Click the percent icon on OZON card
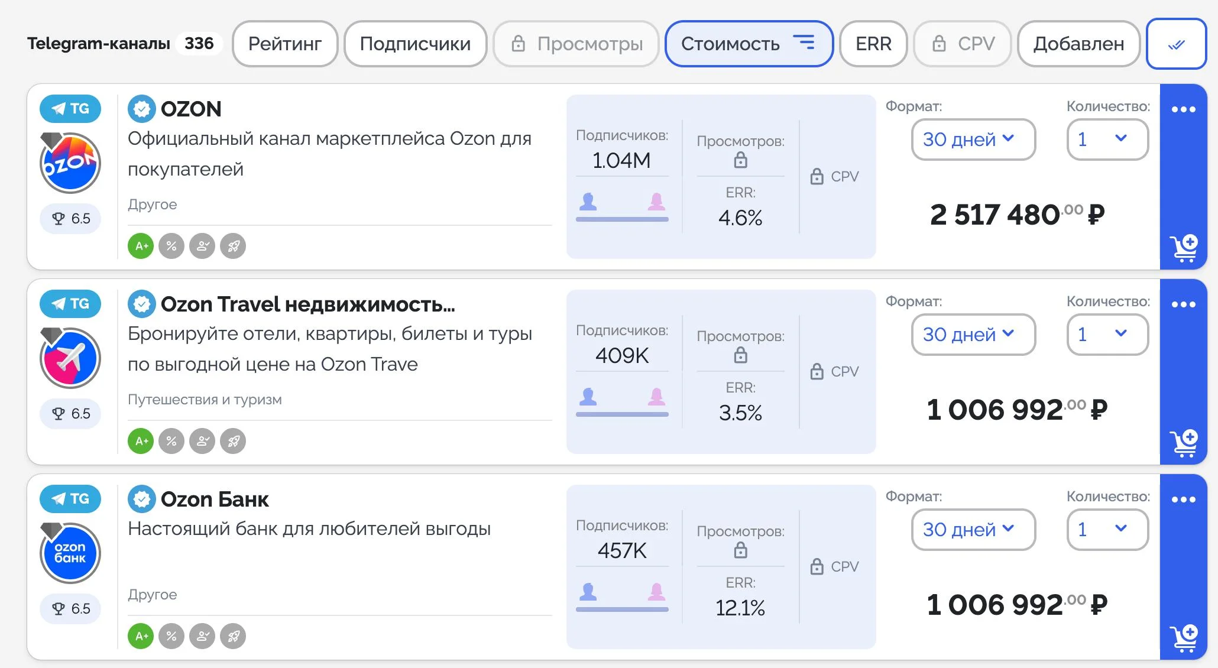 point(171,246)
